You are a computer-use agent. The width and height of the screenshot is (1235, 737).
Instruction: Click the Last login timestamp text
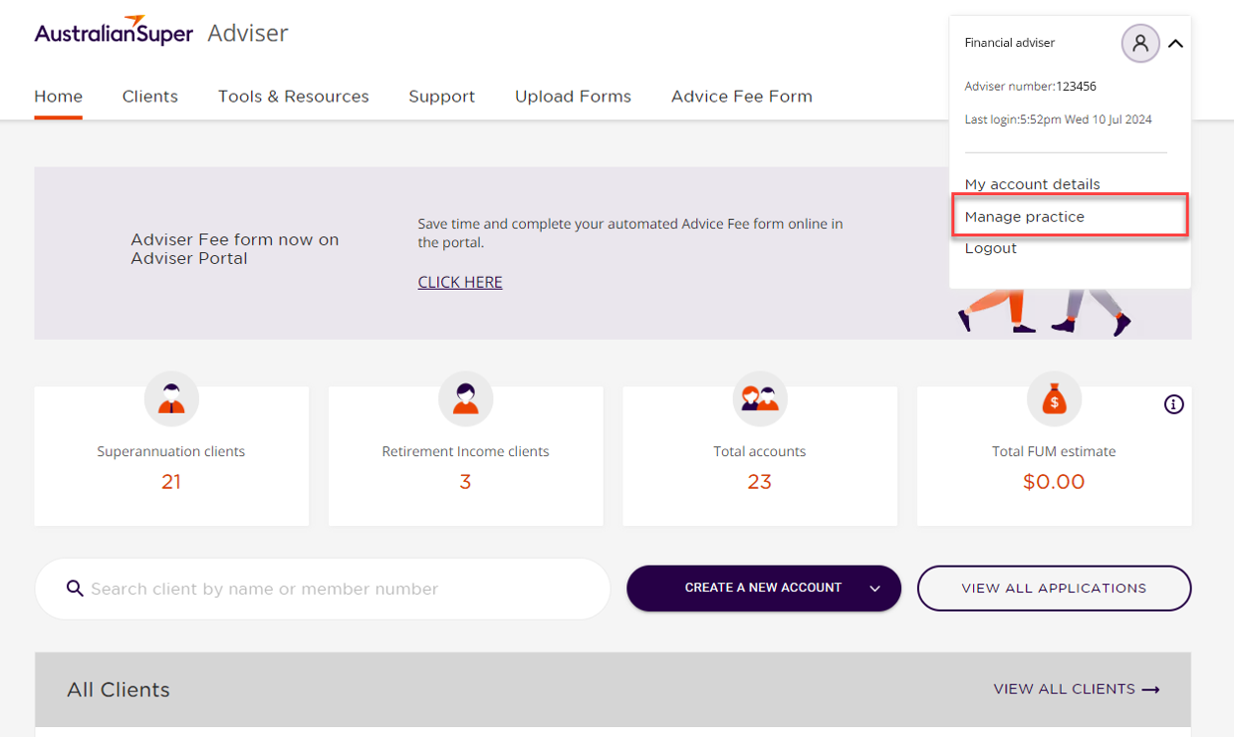[x=1059, y=120]
